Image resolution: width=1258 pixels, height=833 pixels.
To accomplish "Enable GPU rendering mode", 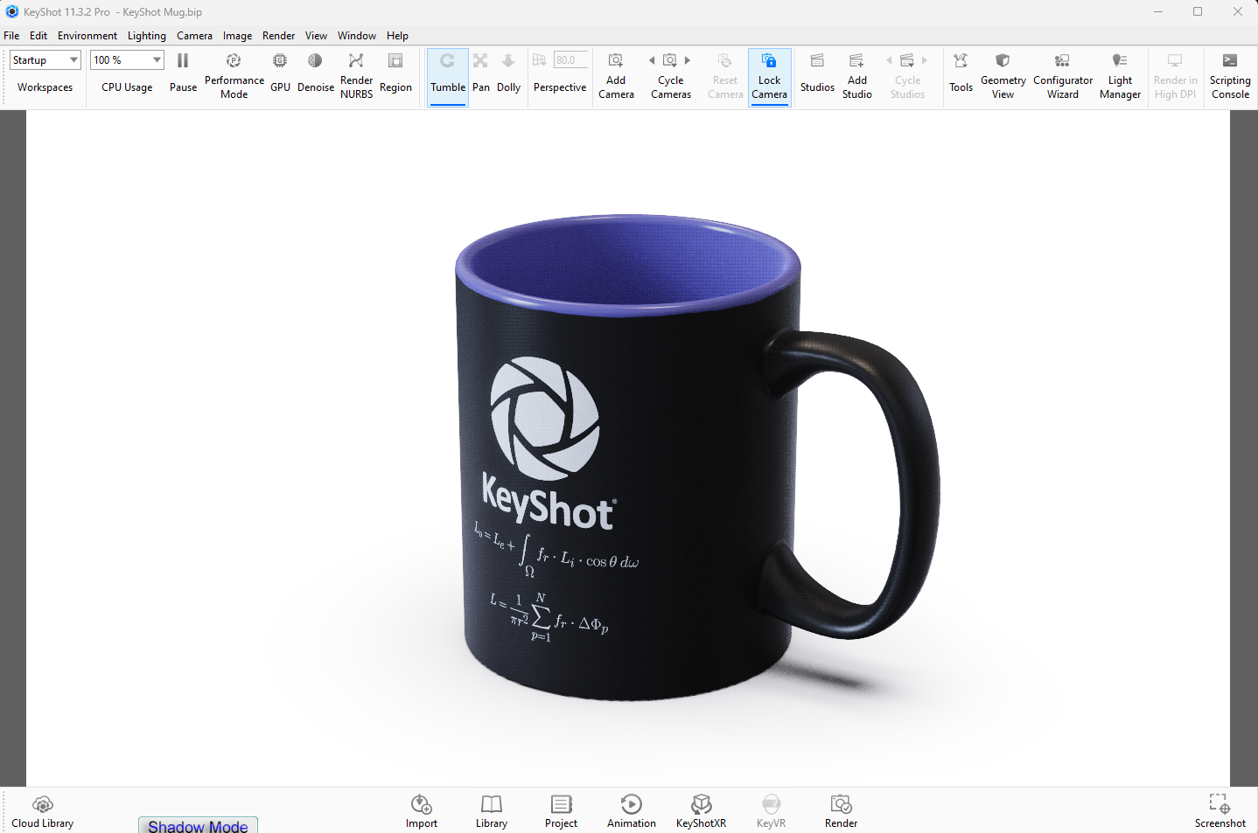I will 280,73.
